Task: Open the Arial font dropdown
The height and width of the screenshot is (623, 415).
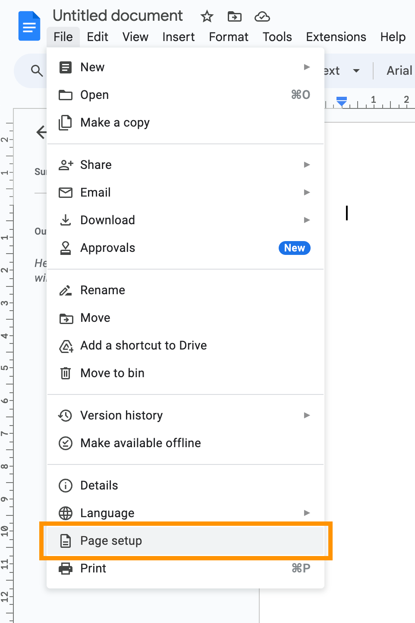Action: tap(399, 70)
